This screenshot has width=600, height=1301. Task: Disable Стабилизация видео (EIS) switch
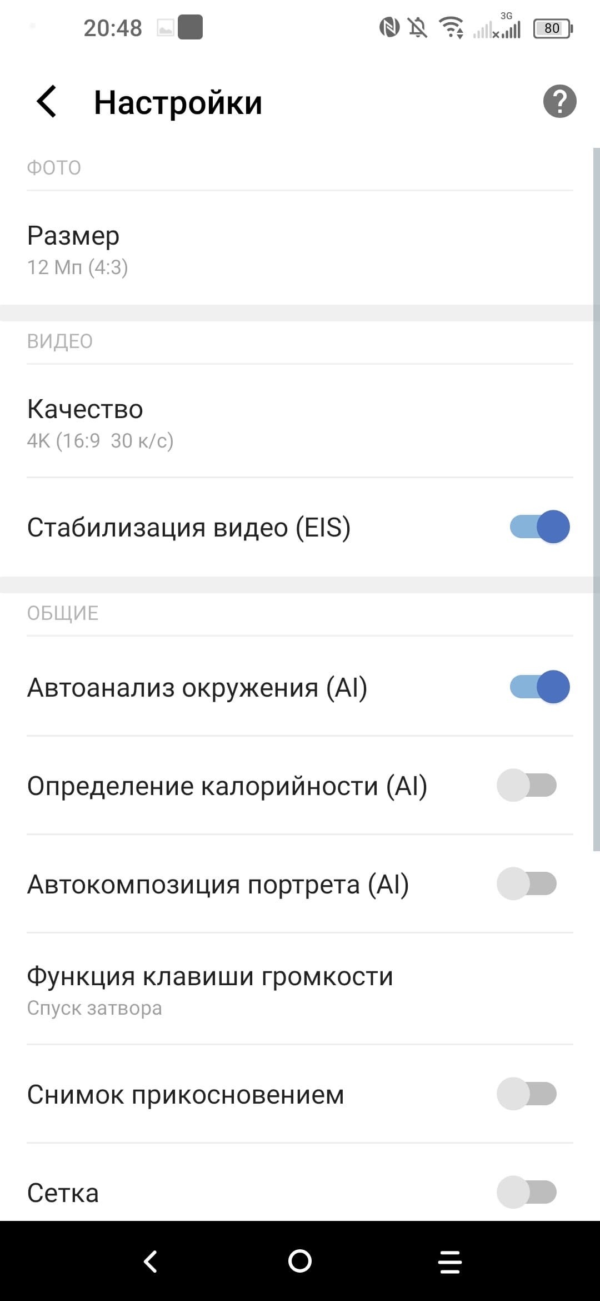(539, 527)
